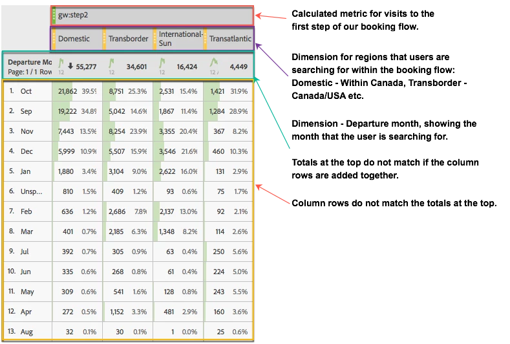Select the Aug row label

27,332
